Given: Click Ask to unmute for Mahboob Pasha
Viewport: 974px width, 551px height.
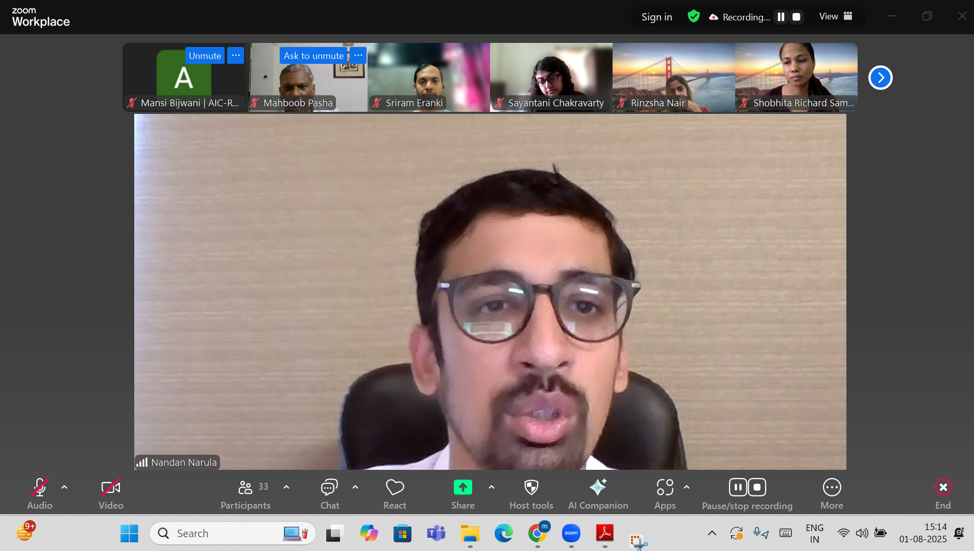Looking at the screenshot, I should pyautogui.click(x=313, y=56).
